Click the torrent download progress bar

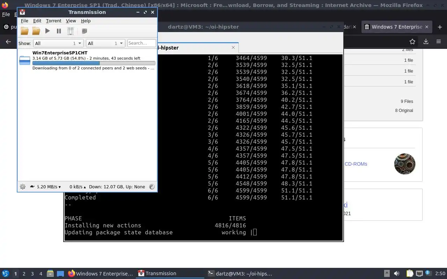coord(94,63)
